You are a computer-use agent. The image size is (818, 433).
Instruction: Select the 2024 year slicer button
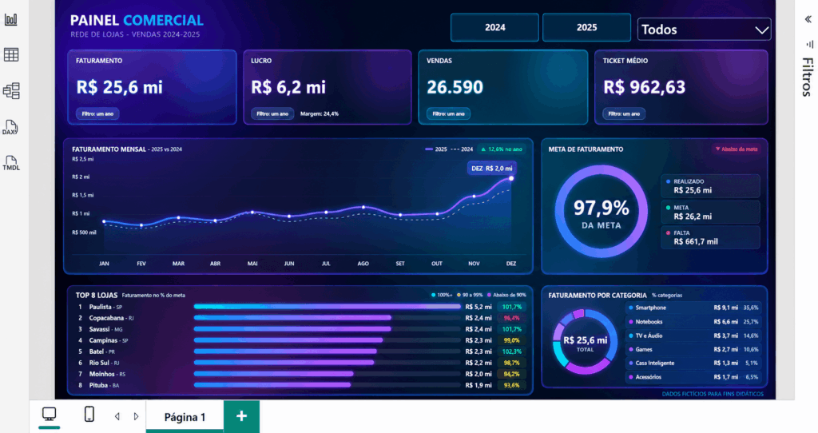(x=494, y=28)
